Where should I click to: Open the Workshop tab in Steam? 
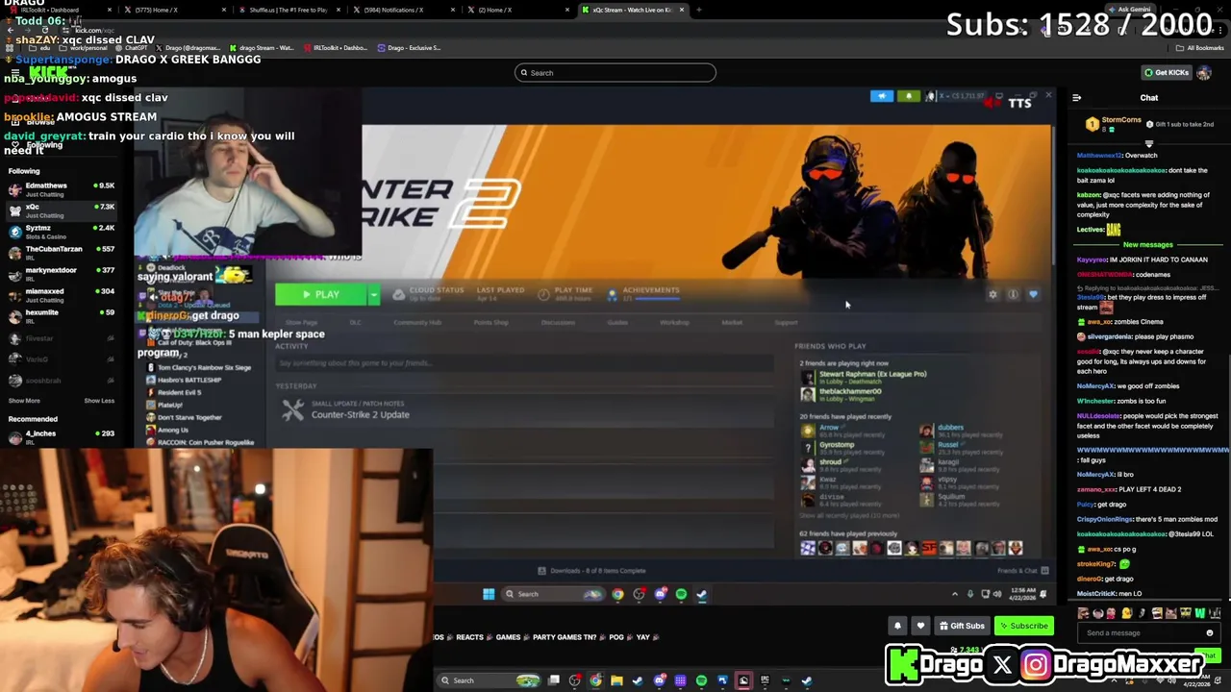pyautogui.click(x=674, y=323)
